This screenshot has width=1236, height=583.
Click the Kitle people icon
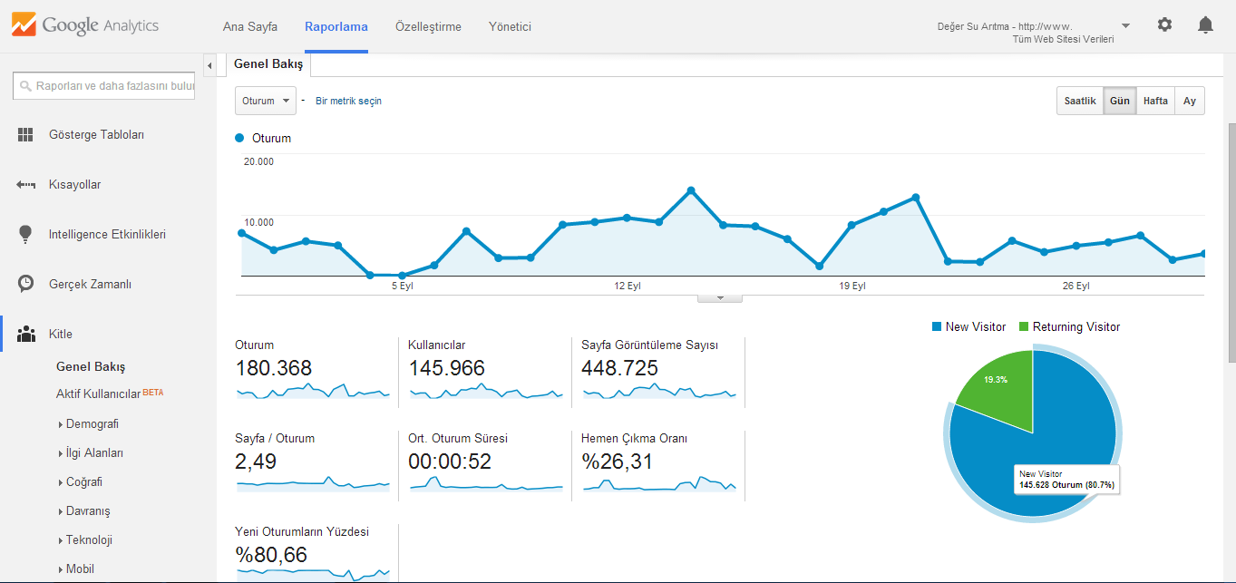(x=26, y=334)
